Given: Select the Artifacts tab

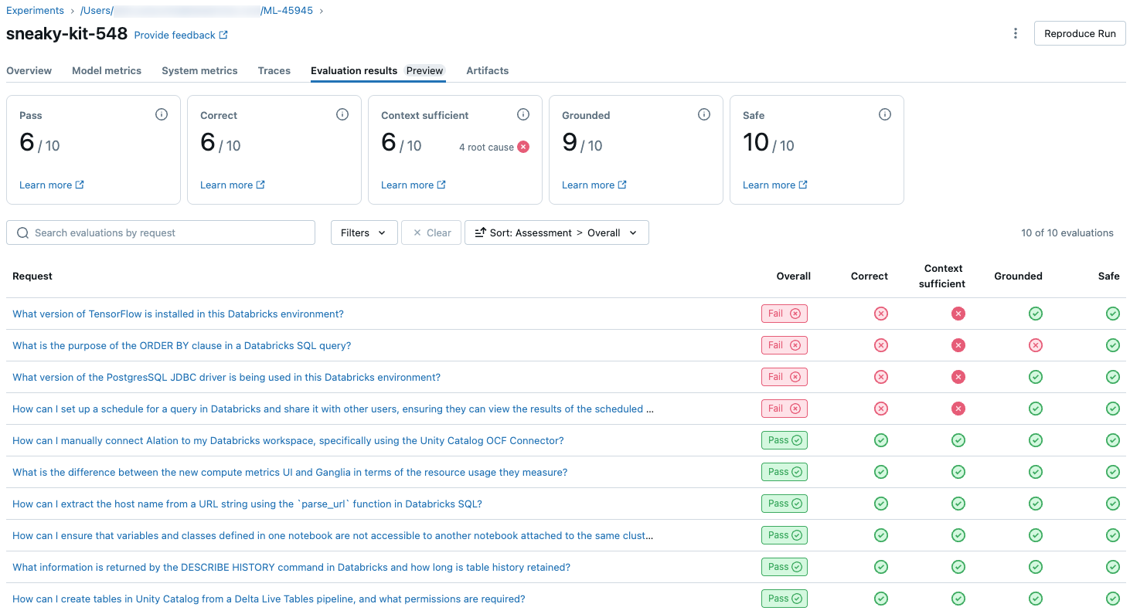Looking at the screenshot, I should (487, 70).
